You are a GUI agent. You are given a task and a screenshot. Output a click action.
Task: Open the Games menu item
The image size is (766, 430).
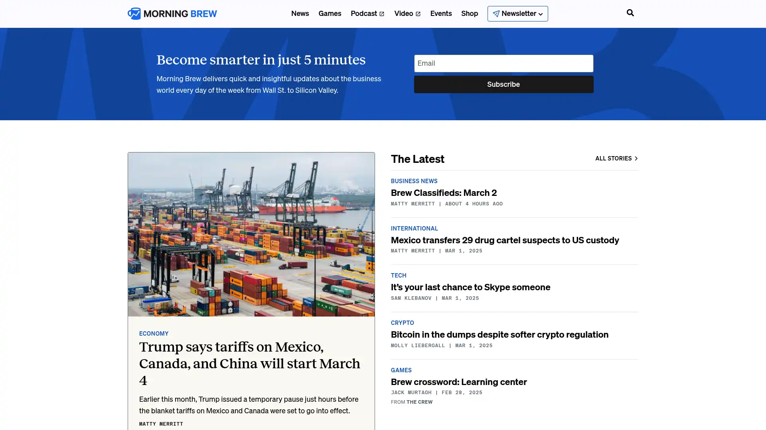(x=330, y=14)
